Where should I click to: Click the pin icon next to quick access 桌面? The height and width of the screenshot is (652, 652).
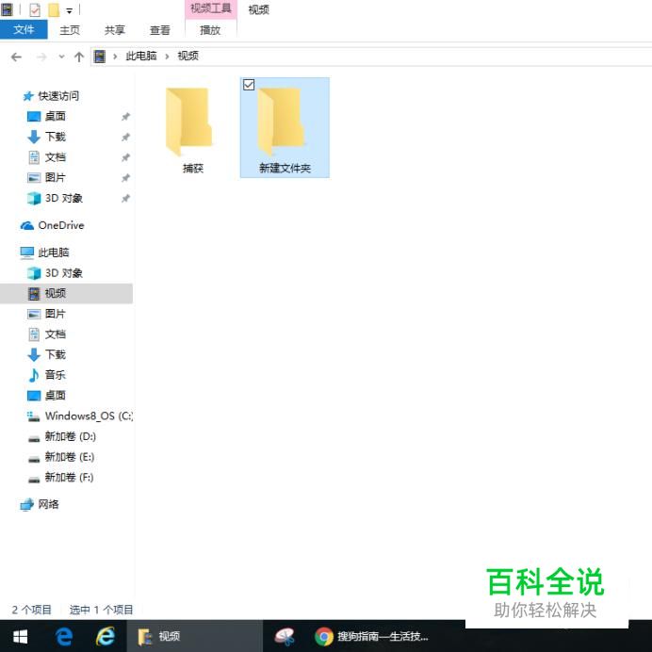[125, 117]
